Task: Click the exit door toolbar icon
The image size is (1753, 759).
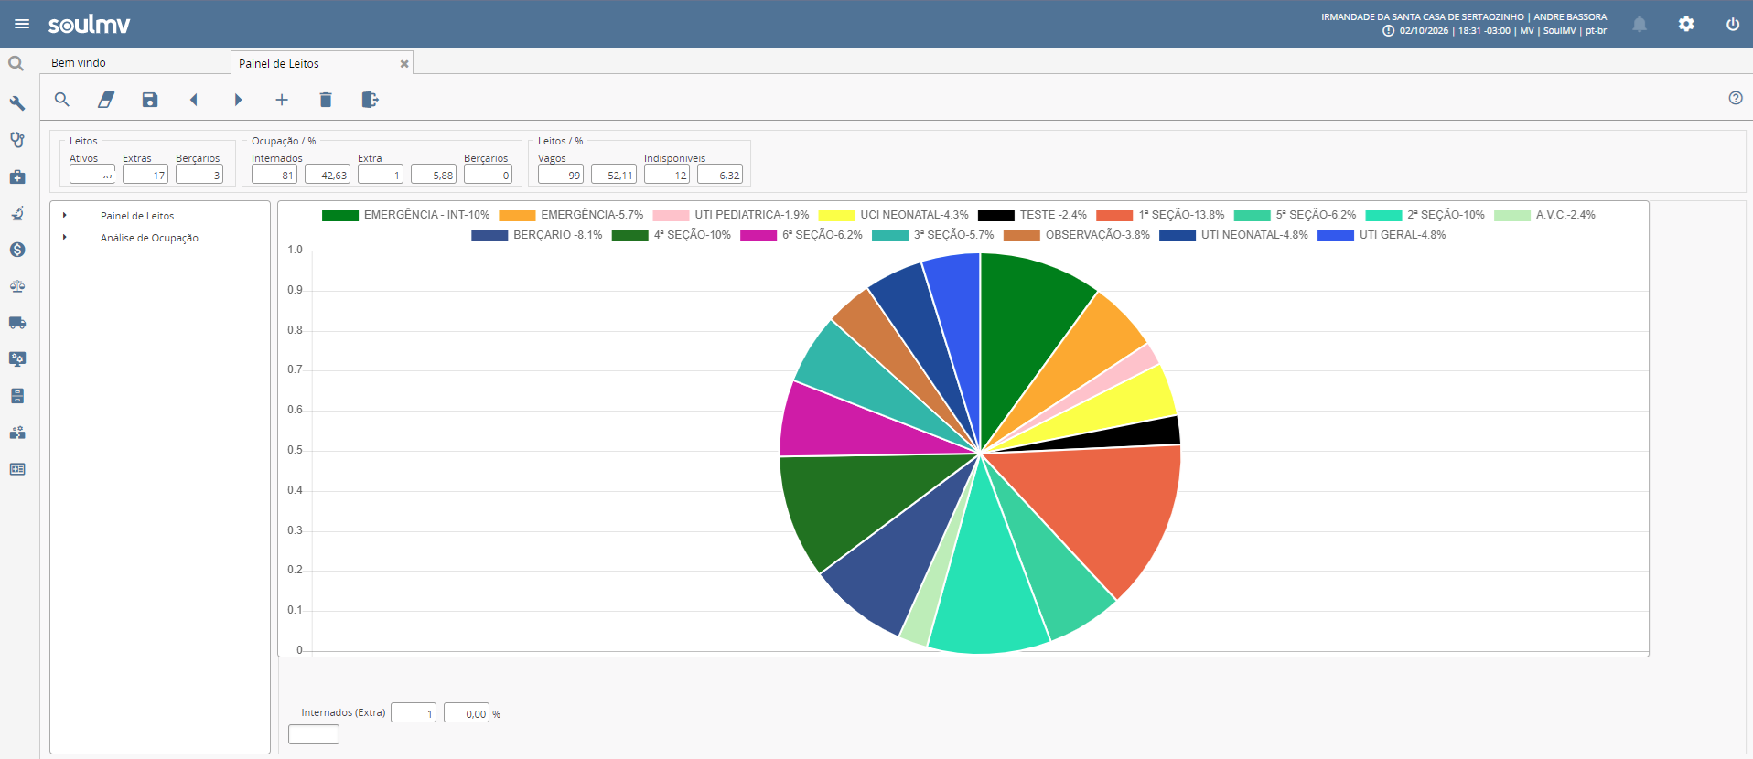Action: click(370, 100)
